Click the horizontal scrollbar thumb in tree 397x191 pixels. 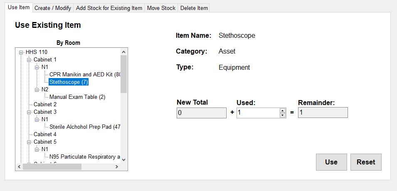pyautogui.click(x=52, y=167)
